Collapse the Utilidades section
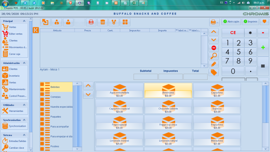 pos(24,105)
